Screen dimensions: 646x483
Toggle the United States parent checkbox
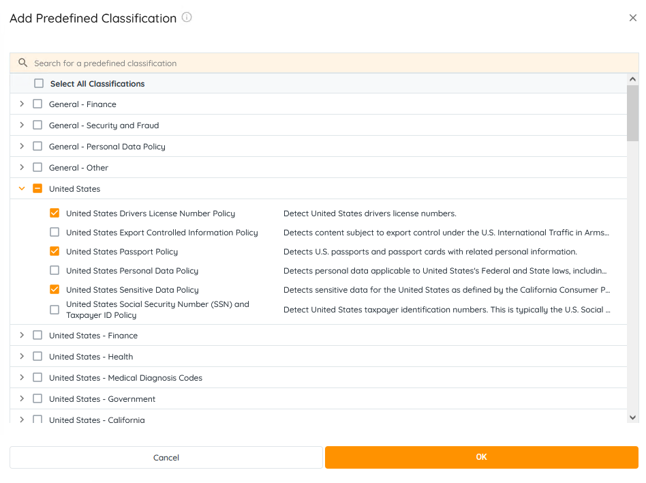37,189
